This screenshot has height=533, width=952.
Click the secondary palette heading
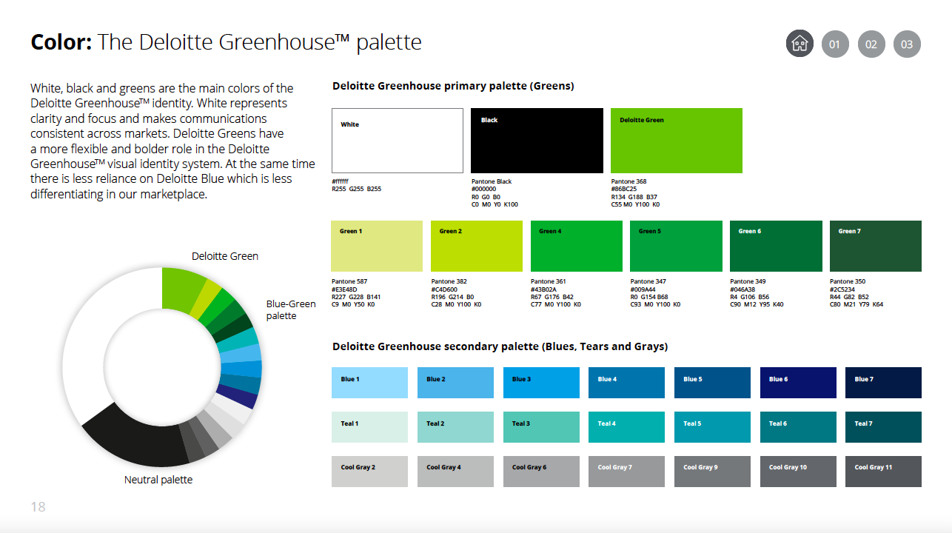point(500,346)
